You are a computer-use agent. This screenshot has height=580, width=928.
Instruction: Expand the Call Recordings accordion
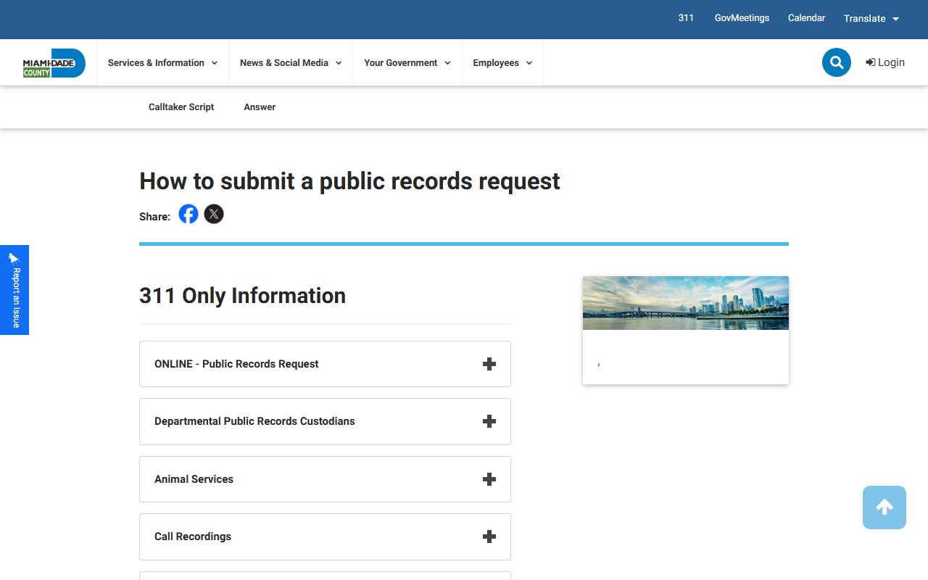tap(325, 536)
